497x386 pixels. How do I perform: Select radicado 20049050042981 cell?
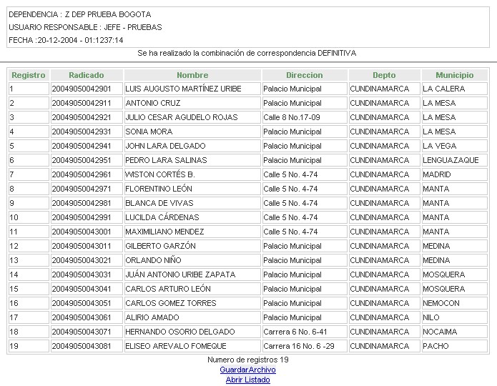tap(87, 203)
